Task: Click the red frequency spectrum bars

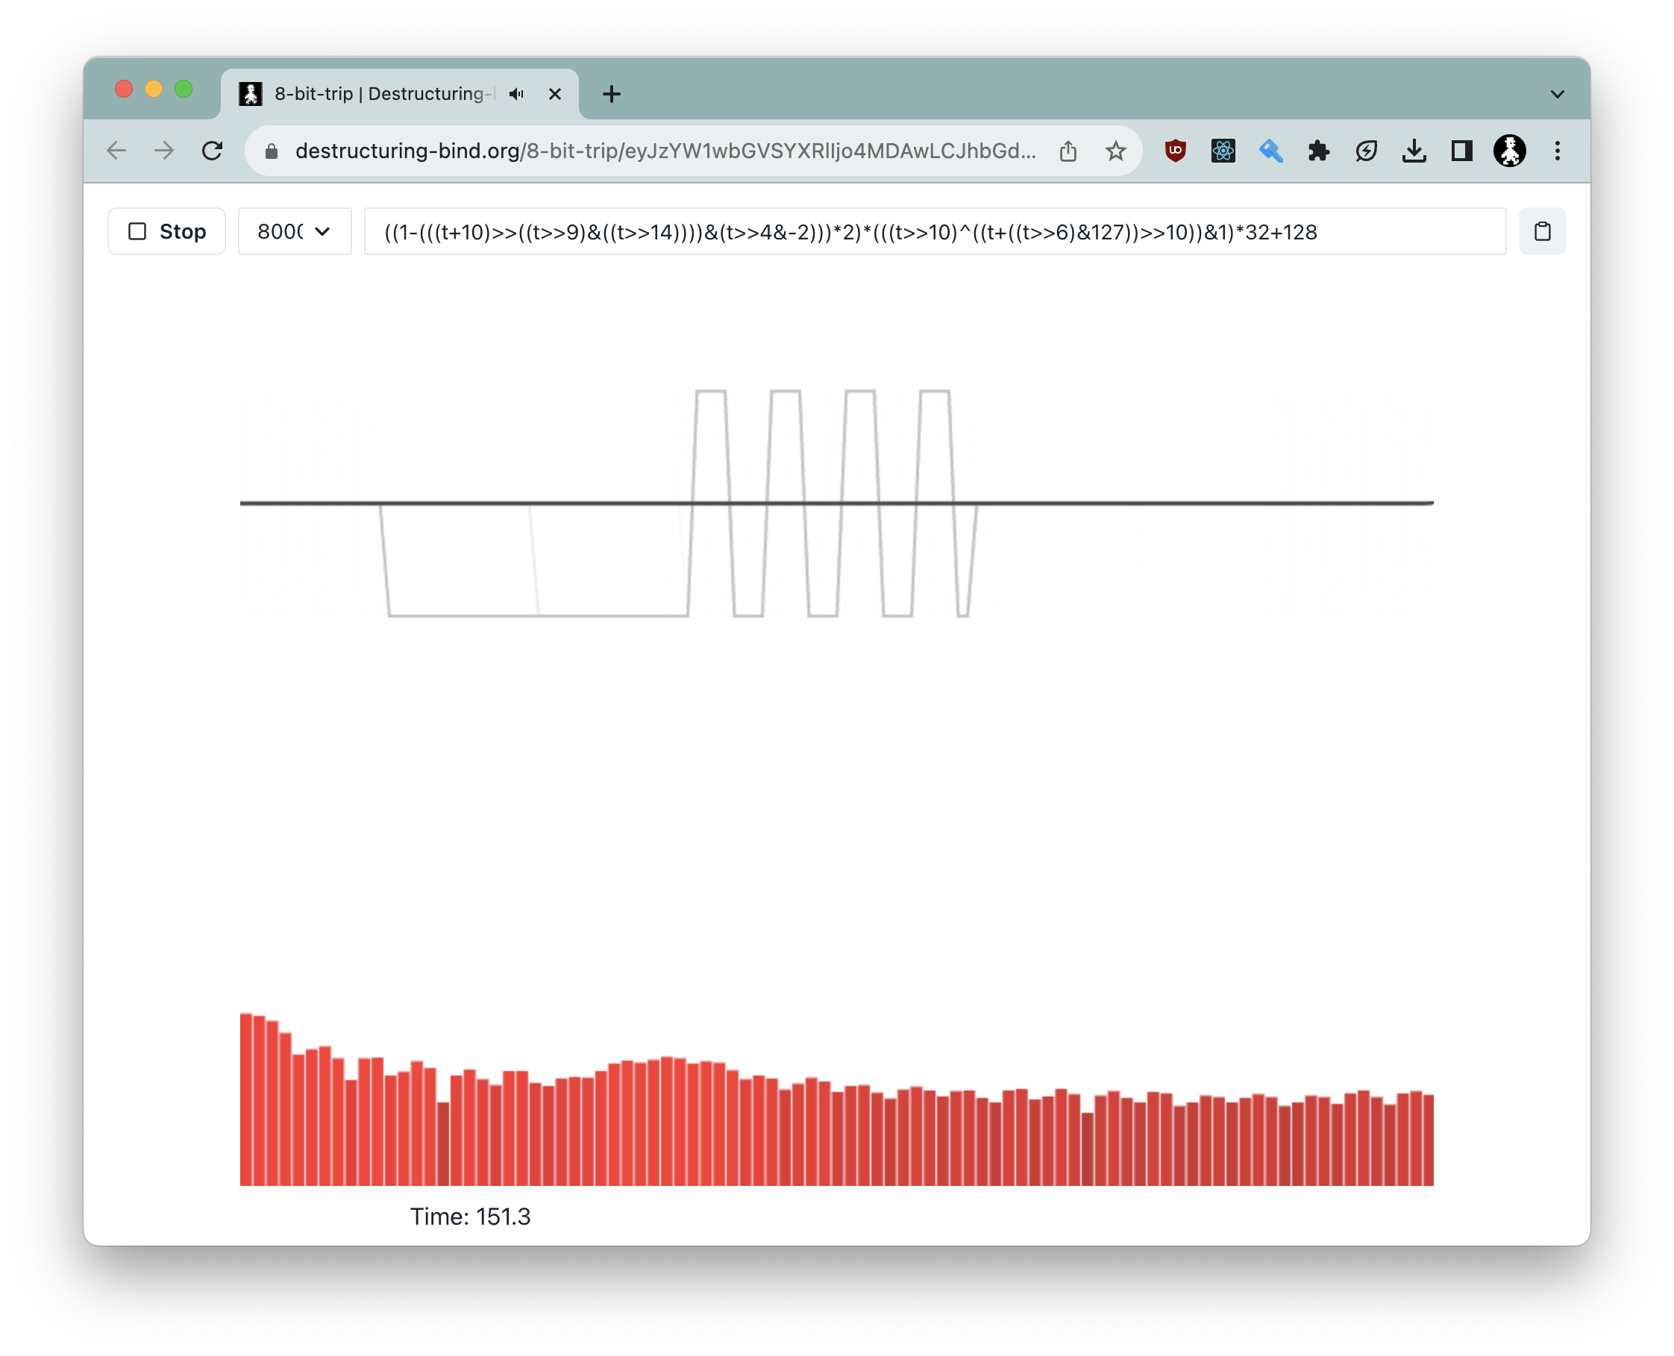Action: pos(836,1099)
